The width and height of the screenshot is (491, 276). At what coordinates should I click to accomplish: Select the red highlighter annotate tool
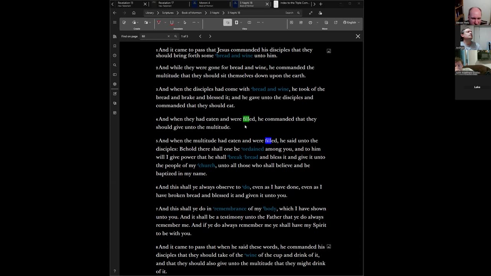point(159,23)
